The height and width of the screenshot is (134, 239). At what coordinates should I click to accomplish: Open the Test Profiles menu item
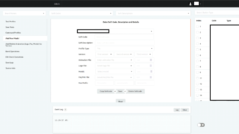pyautogui.click(x=11, y=21)
